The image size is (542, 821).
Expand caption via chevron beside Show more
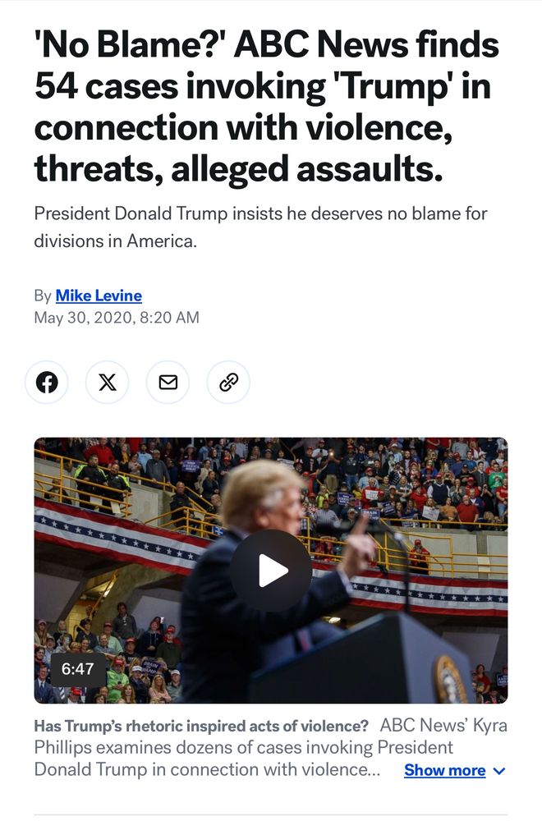[x=499, y=771]
